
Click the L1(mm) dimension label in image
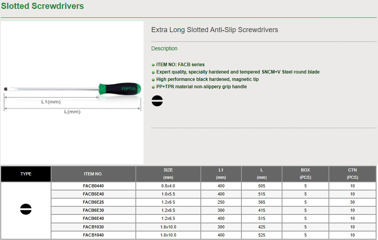(51, 102)
